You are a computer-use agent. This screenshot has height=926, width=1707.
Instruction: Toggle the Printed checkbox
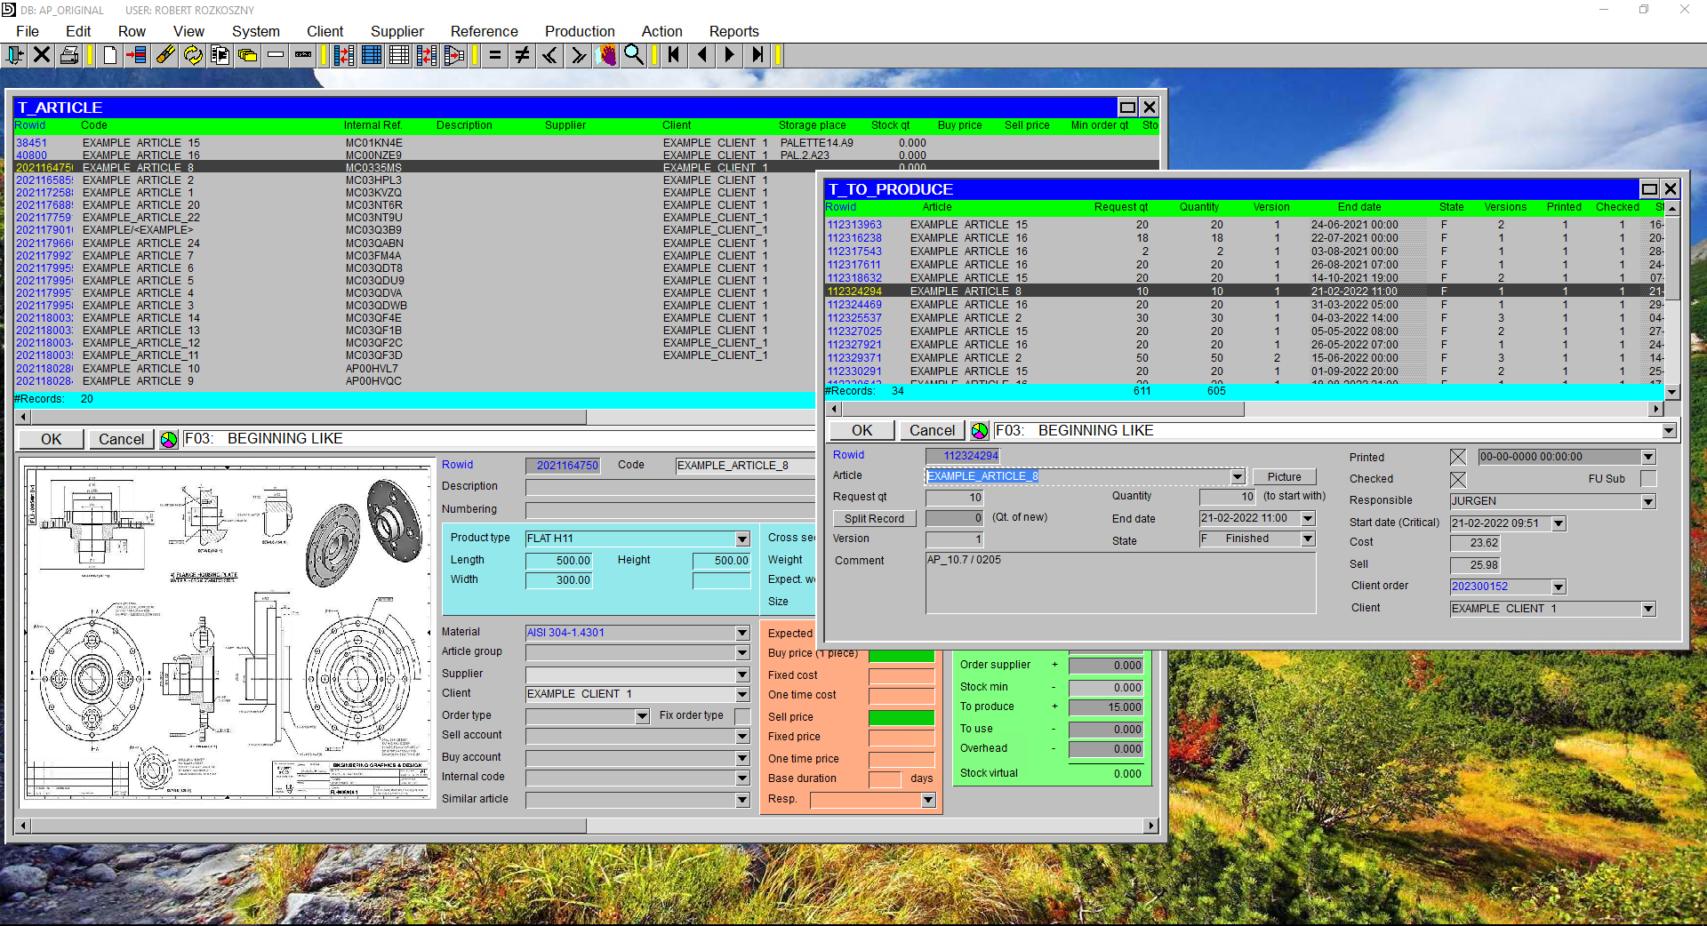1457,457
